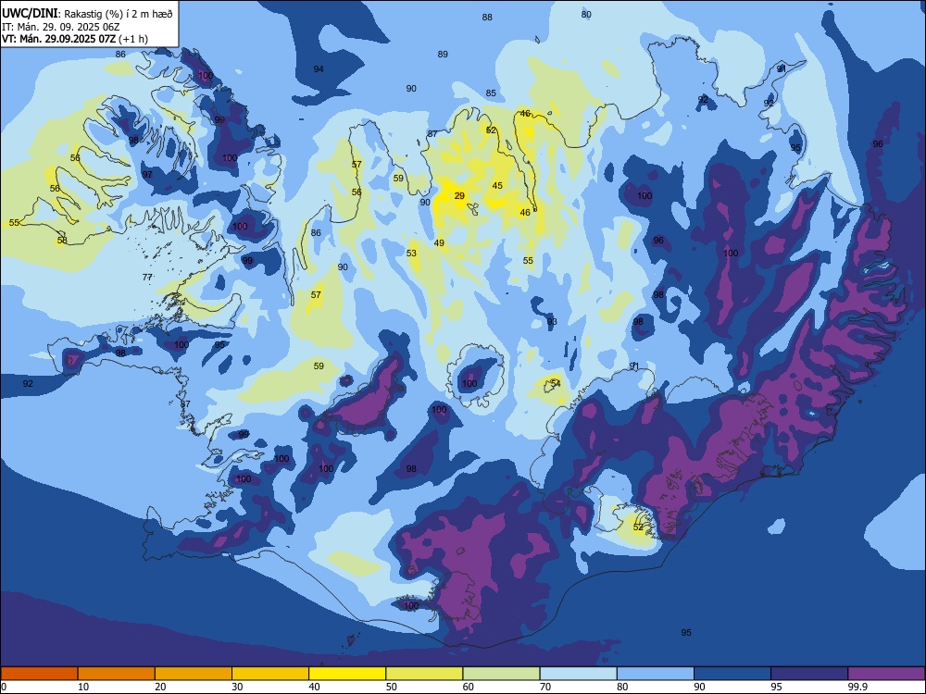Click the '40' legend scale label
The height and width of the screenshot is (694, 926).
point(314,687)
